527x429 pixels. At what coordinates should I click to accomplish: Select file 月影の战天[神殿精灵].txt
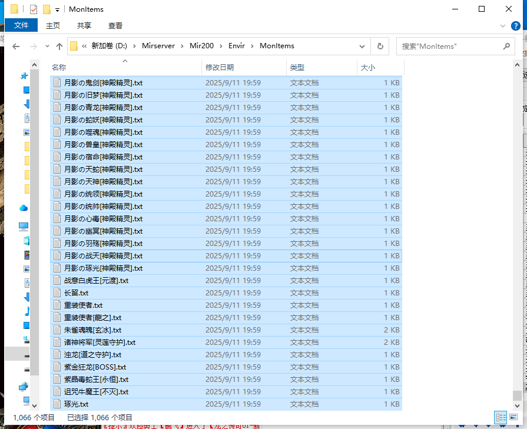coord(226,256)
